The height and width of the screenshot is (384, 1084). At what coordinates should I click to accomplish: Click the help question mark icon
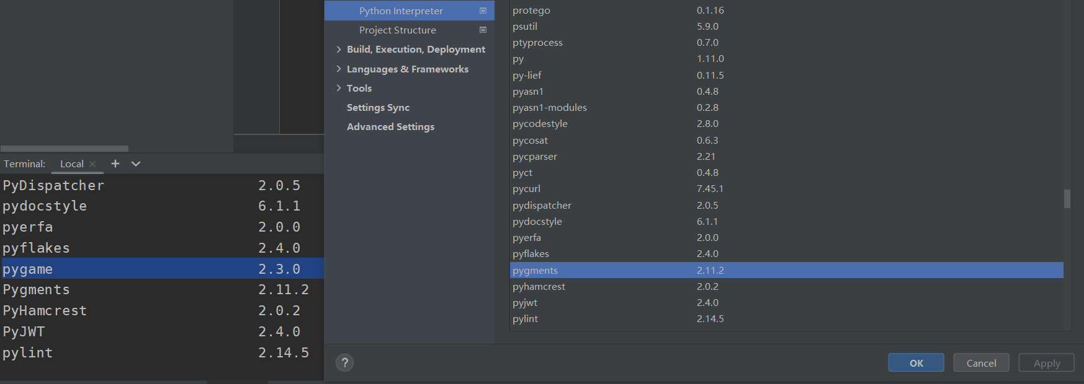344,362
